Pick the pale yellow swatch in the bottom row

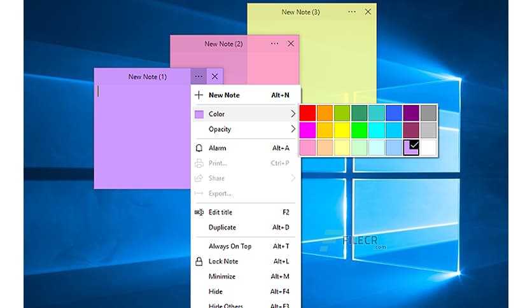click(342, 148)
